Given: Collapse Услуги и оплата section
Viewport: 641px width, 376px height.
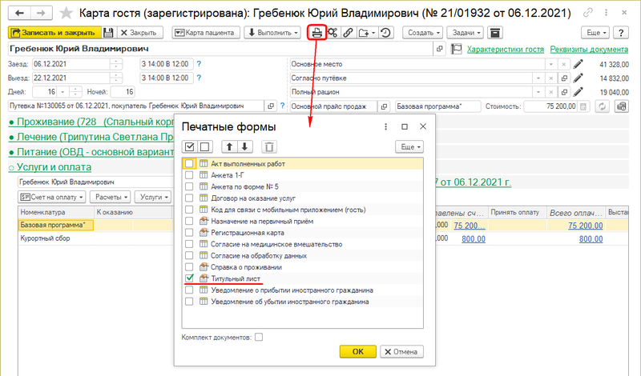Looking at the screenshot, I should pyautogui.click(x=50, y=167).
